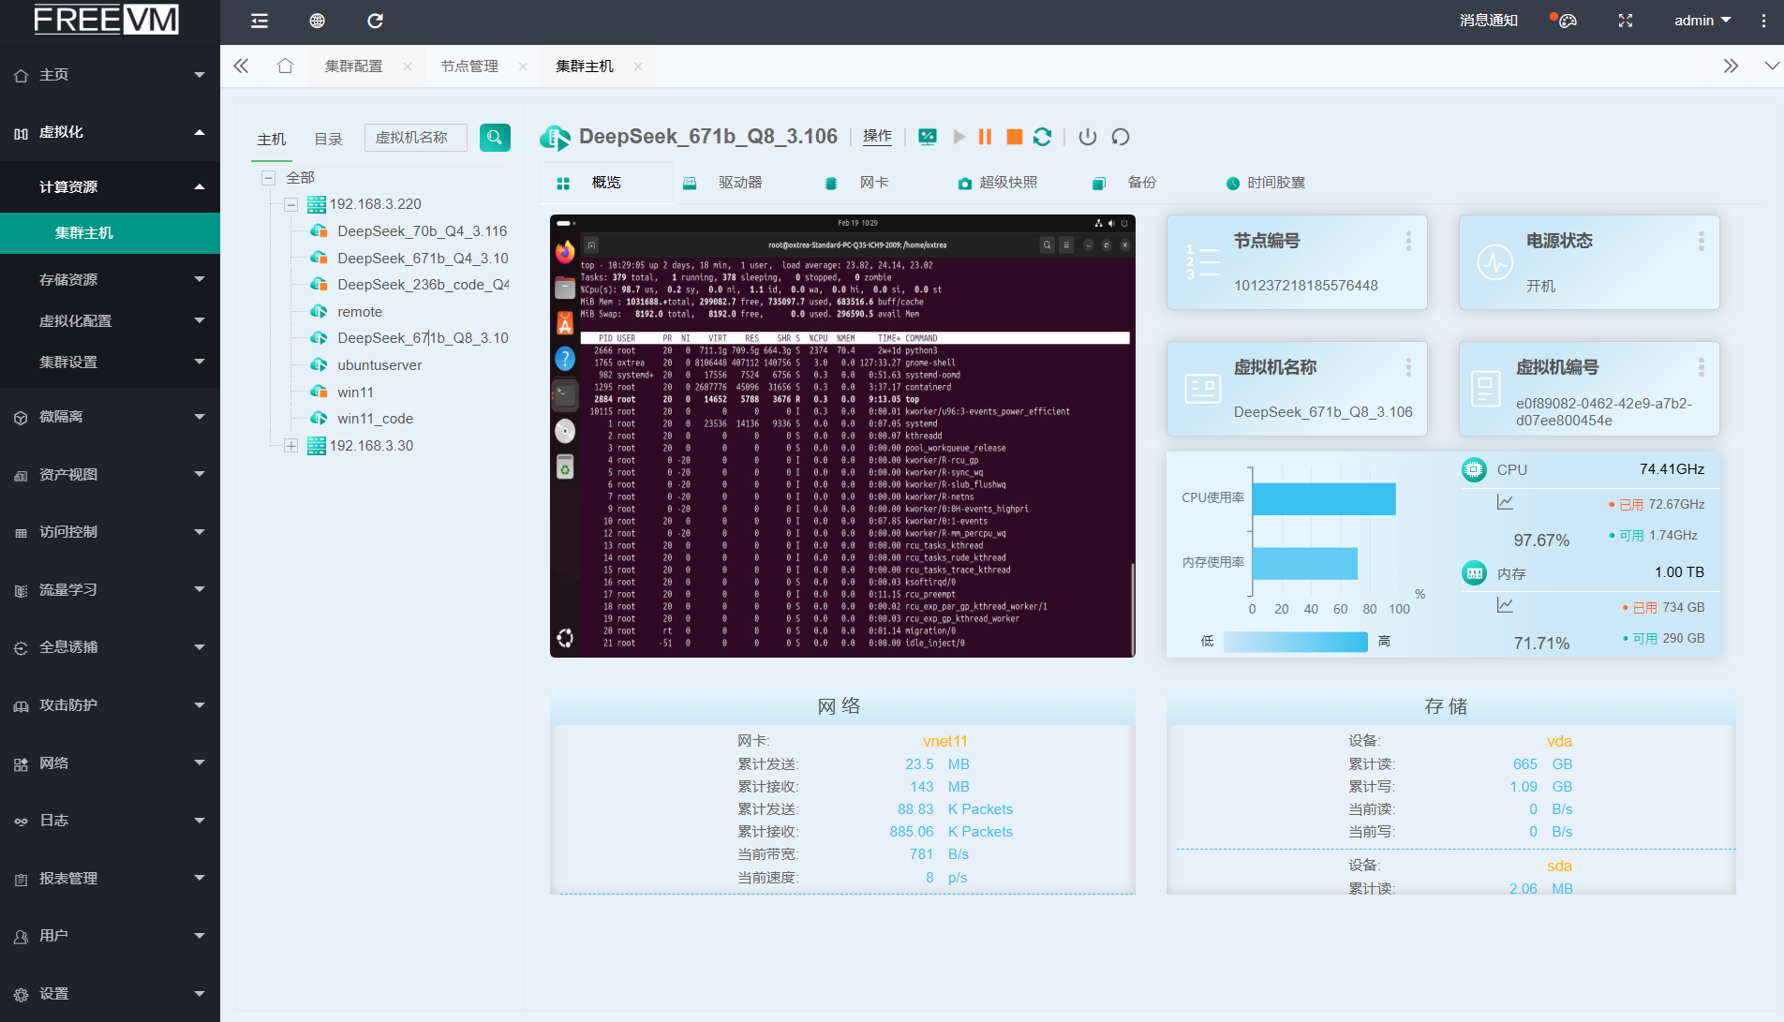Select the ubuntuserver VM in tree

[379, 365]
